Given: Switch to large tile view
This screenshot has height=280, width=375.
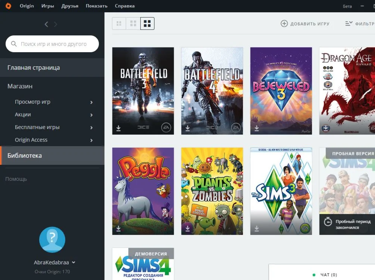Looking at the screenshot, I should 147,23.
